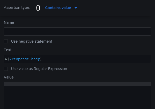
Task: Enable the Use negative statement checkbox
Action: (6, 41)
